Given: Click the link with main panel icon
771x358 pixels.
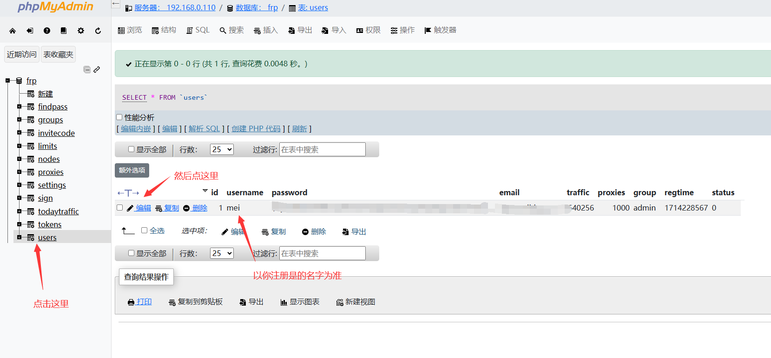Looking at the screenshot, I should pyautogui.click(x=97, y=70).
